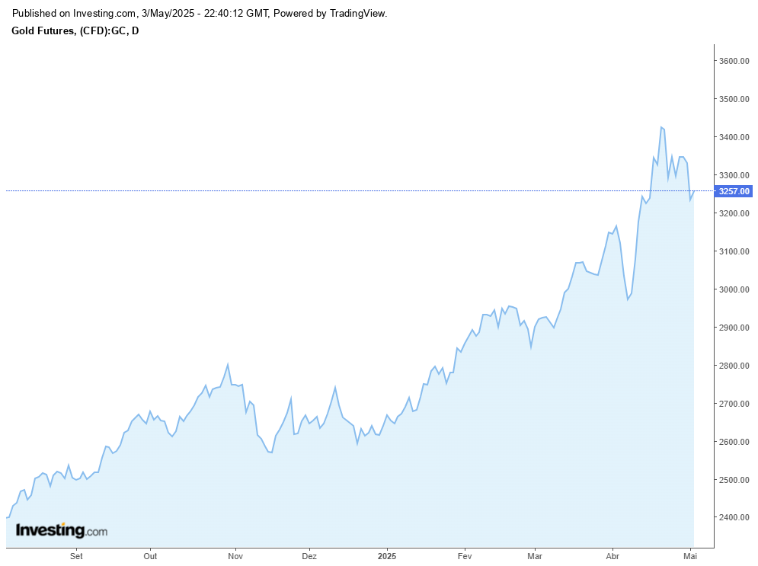Viewport: 758px width, 566px height.
Task: Click the Investing.com logo watermark
Action: click(x=62, y=530)
